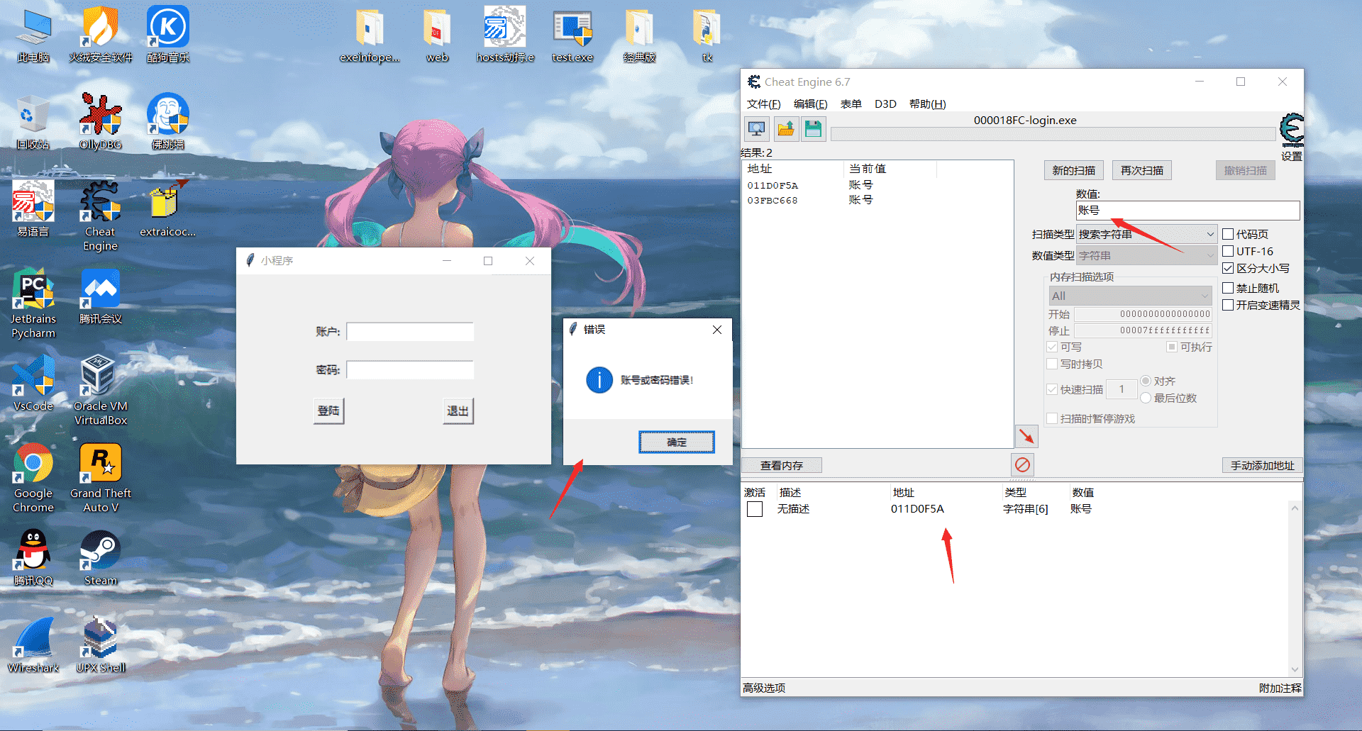Click the scan progress bar
The height and width of the screenshot is (731, 1362).
point(1053,134)
